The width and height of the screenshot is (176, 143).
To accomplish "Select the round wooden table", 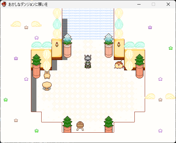I will [47, 86].
